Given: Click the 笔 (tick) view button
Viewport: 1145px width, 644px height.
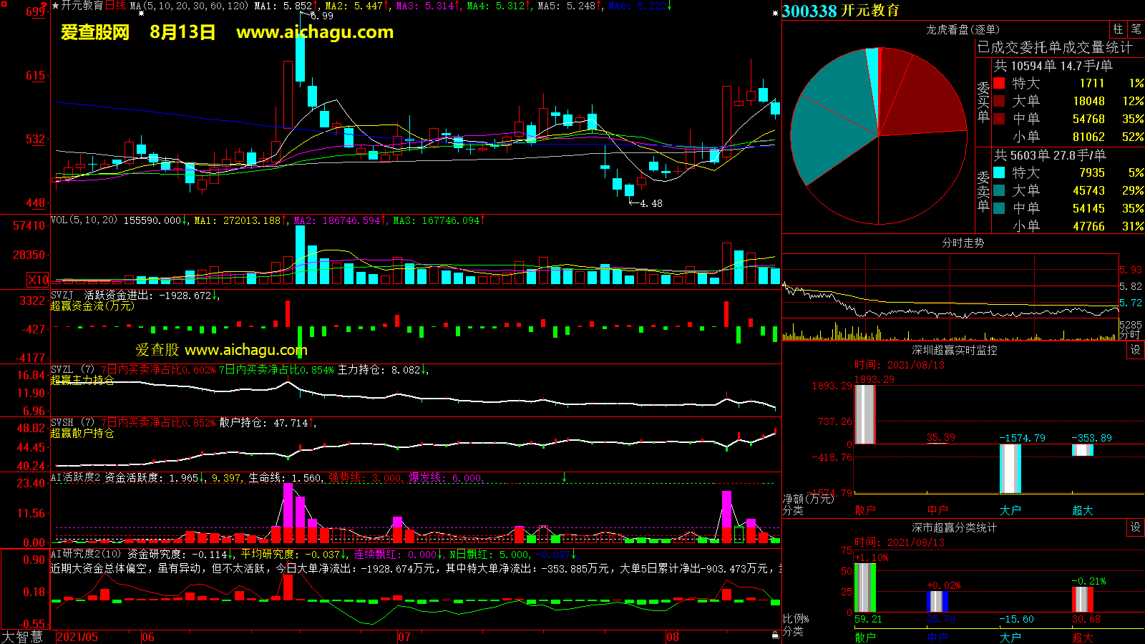Looking at the screenshot, I should tap(1136, 29).
